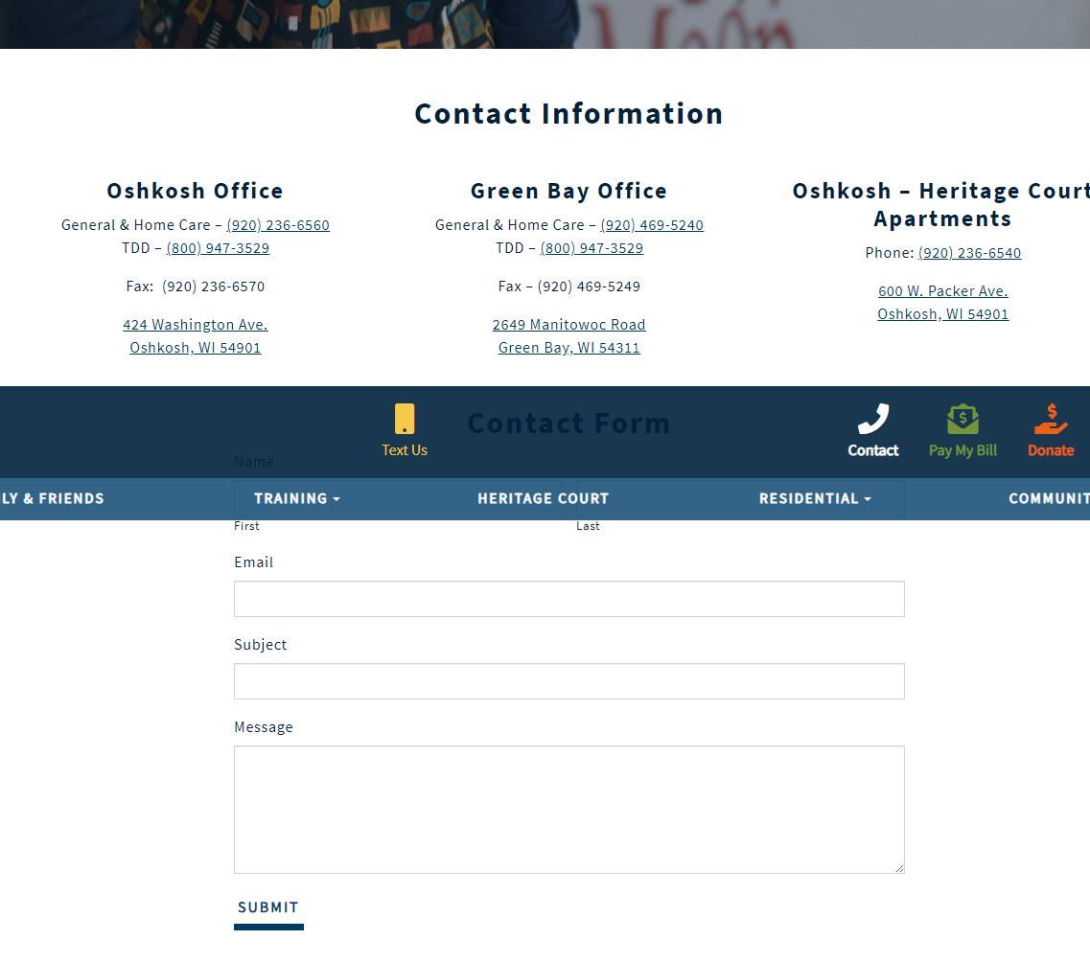Open the Green Bay, WI 54311 link
The width and height of the screenshot is (1090, 963).
coord(569,348)
